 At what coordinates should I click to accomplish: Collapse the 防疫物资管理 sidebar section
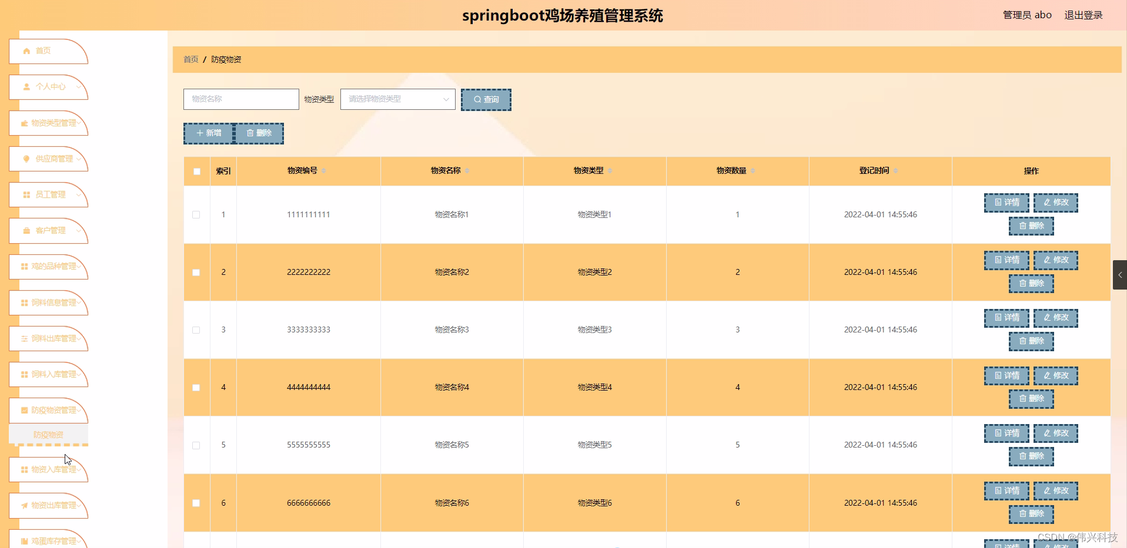pos(48,411)
